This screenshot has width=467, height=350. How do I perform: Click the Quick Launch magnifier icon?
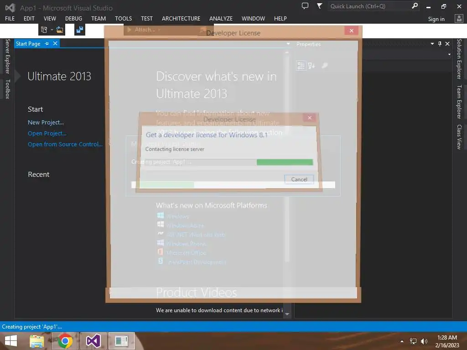click(415, 5)
